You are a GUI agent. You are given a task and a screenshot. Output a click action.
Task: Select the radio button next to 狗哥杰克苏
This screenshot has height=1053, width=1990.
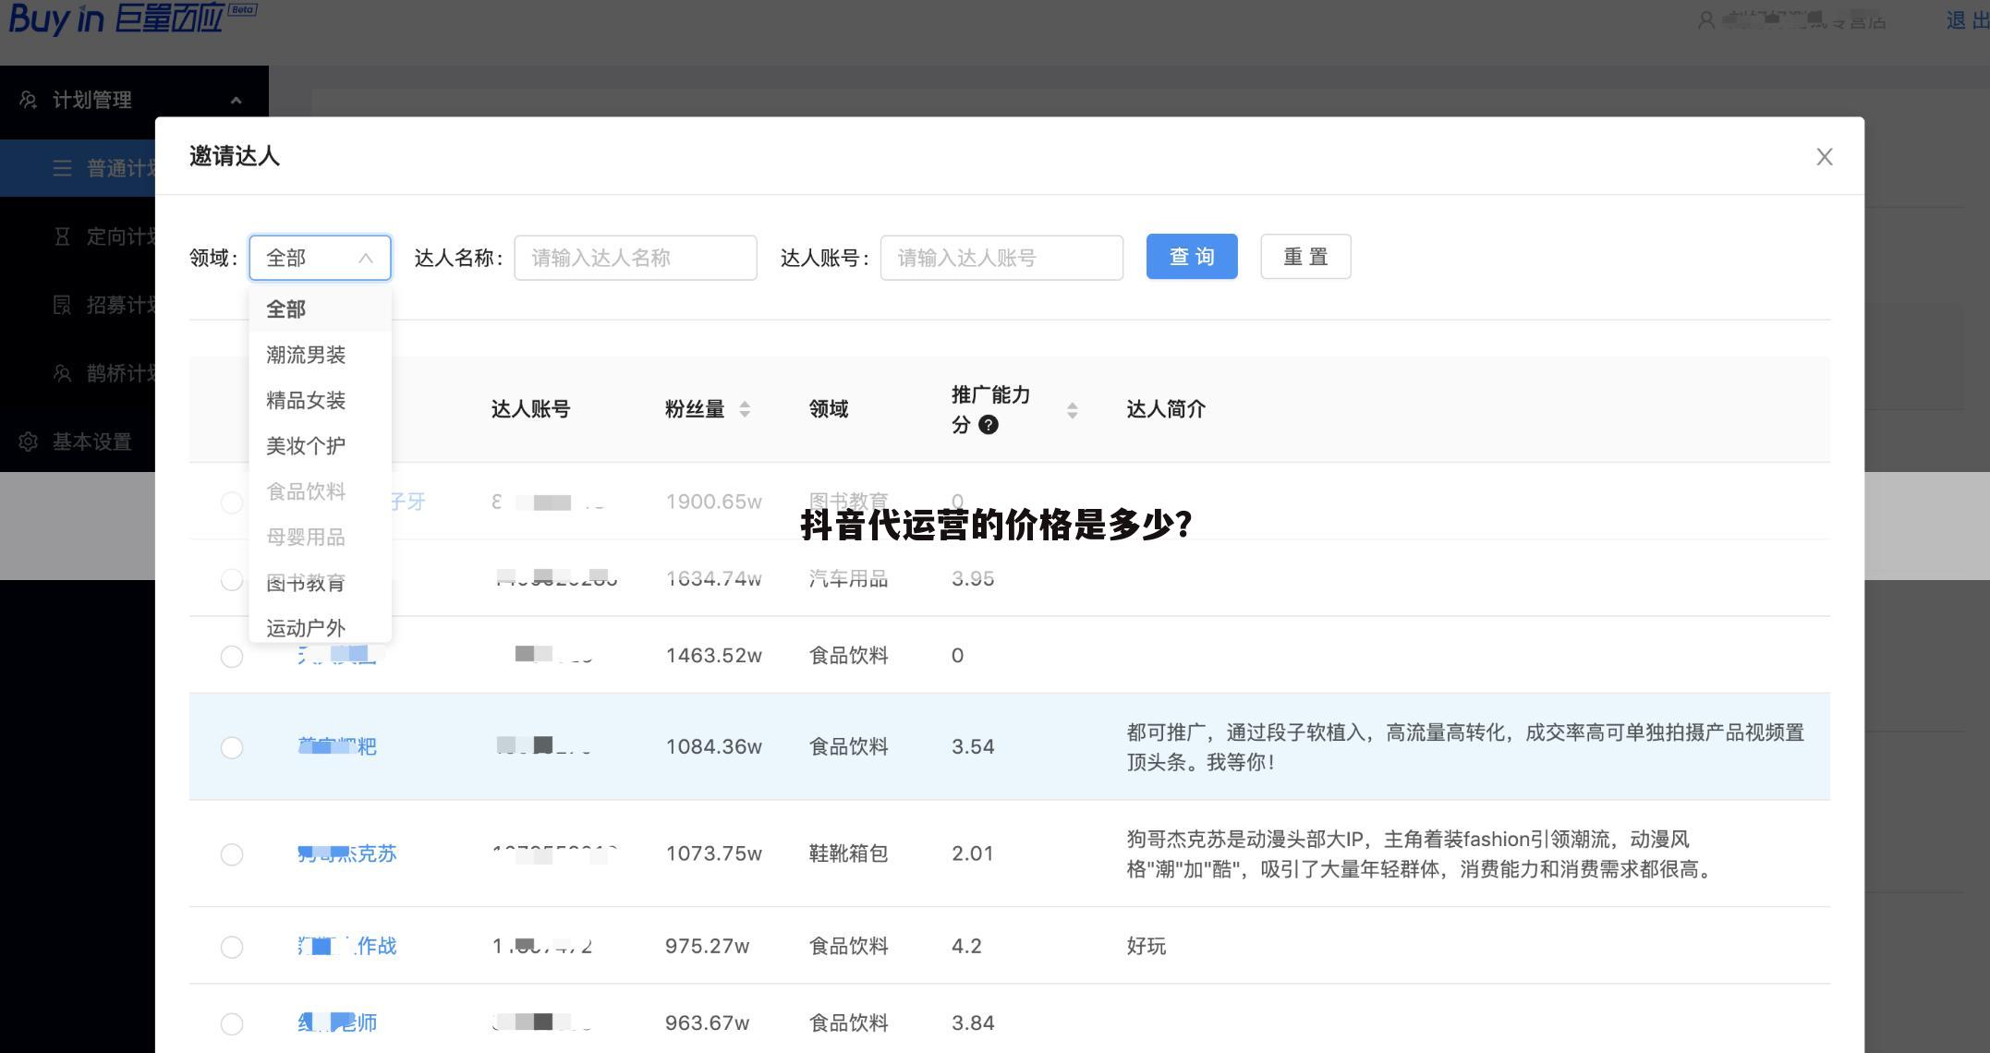coord(232,854)
